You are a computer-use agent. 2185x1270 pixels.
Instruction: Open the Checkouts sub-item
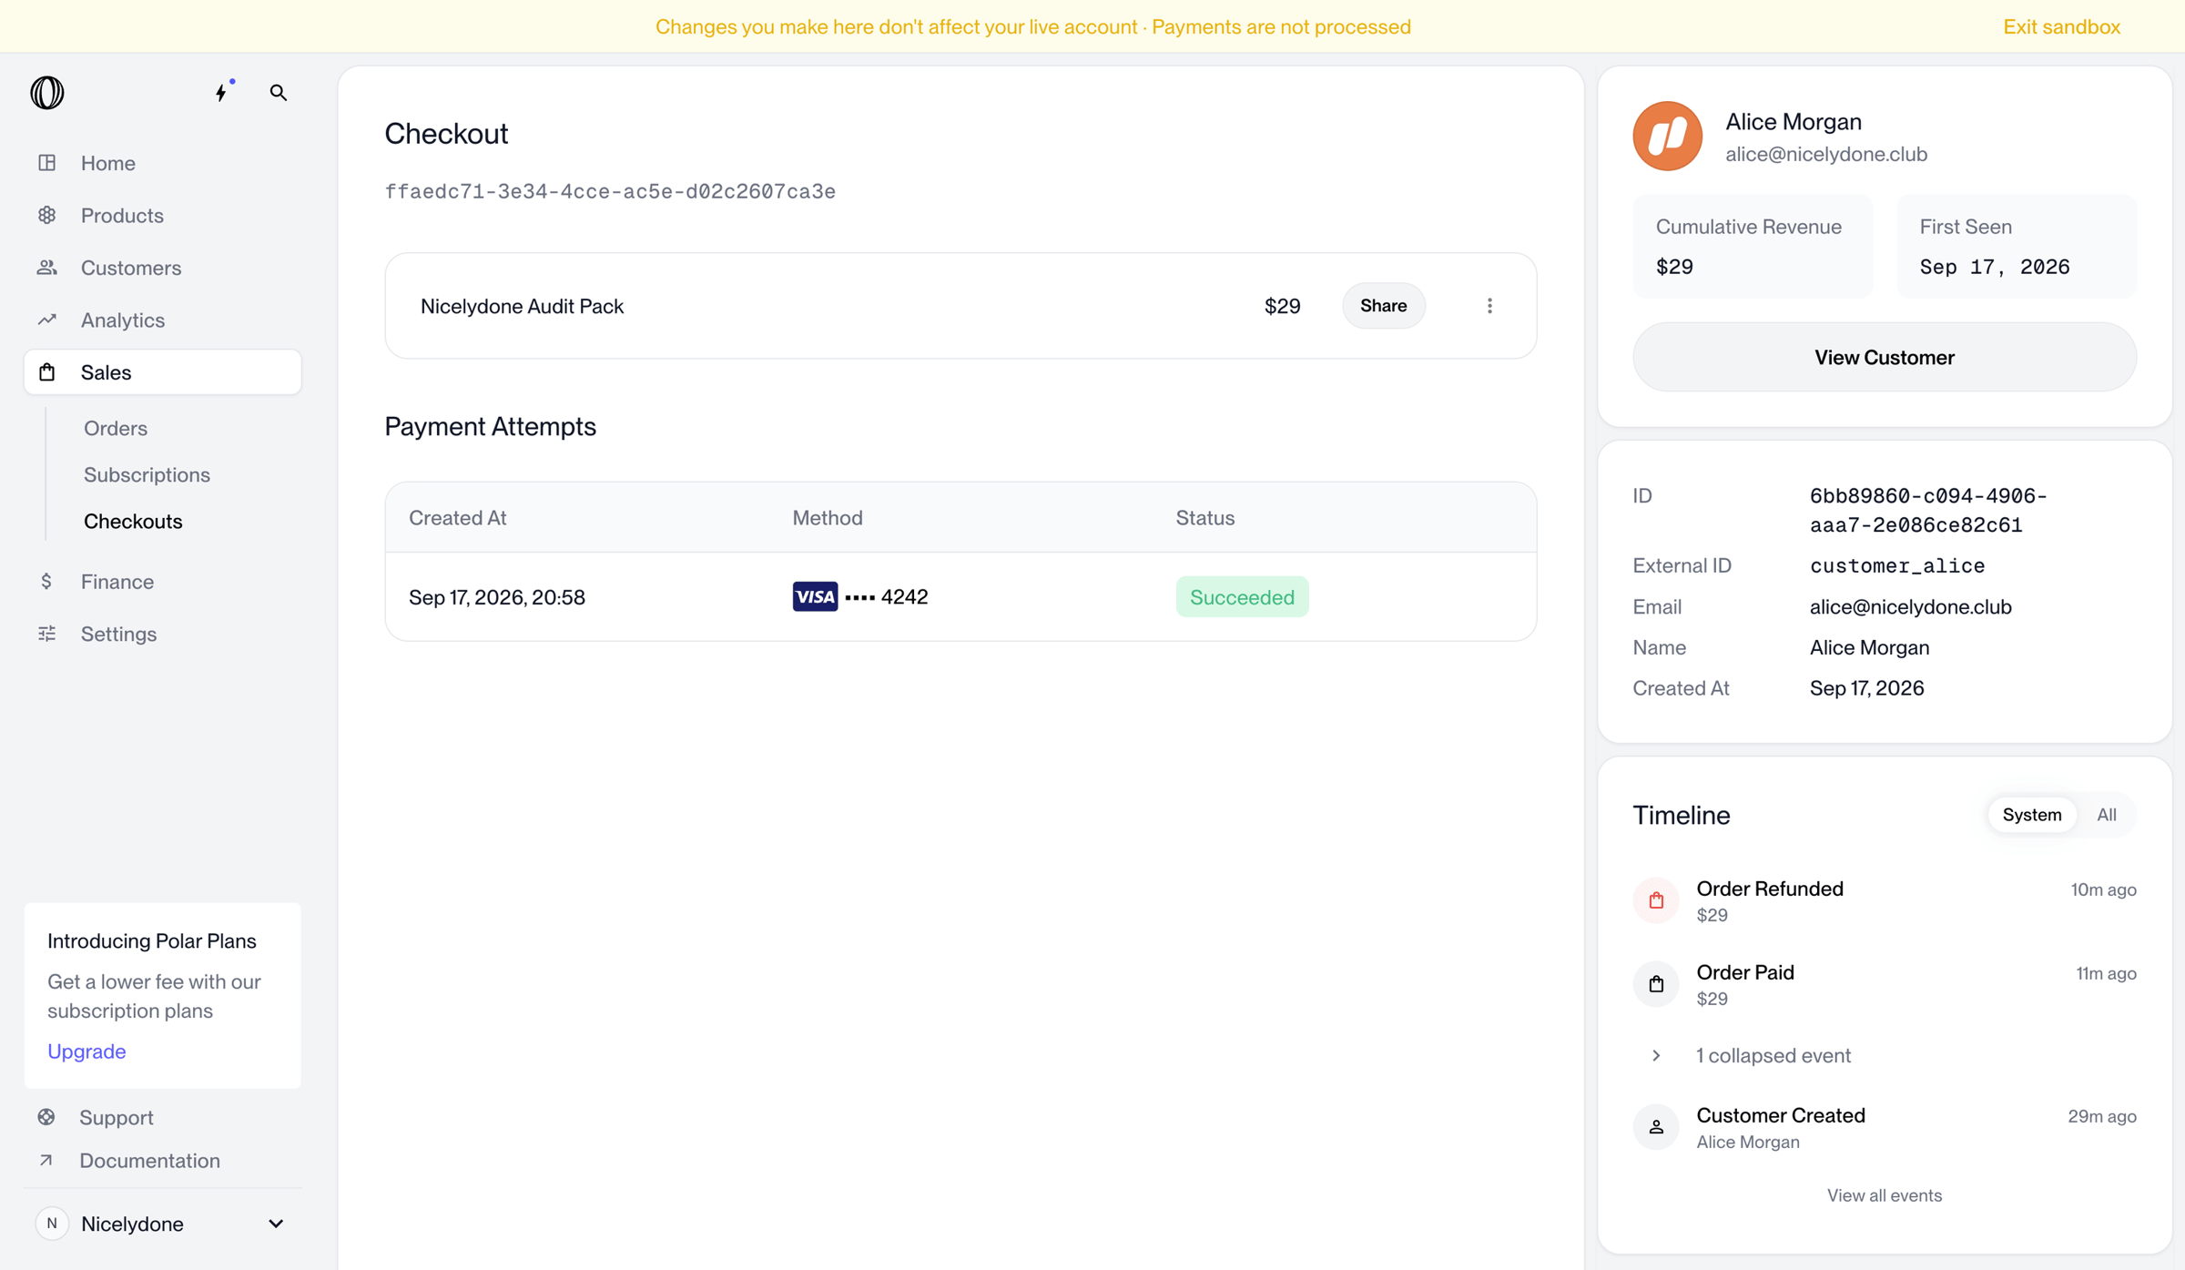[x=133, y=521]
